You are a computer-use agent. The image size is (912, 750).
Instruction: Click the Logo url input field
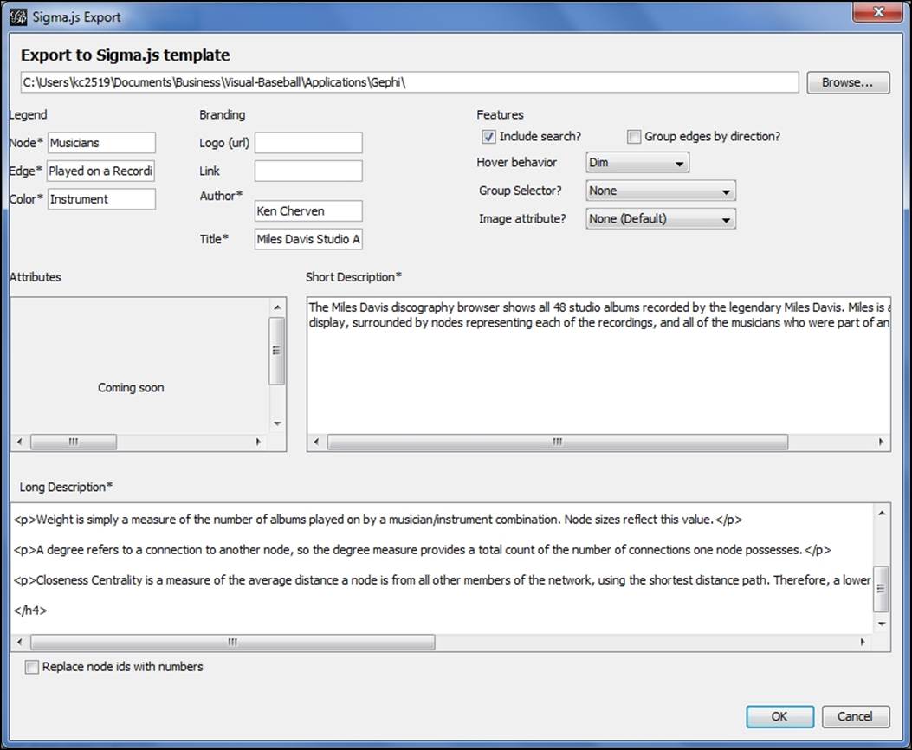[x=308, y=143]
